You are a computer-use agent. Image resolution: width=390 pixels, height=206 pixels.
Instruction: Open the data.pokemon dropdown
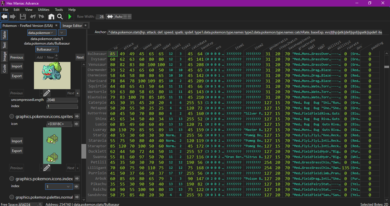tap(42, 33)
